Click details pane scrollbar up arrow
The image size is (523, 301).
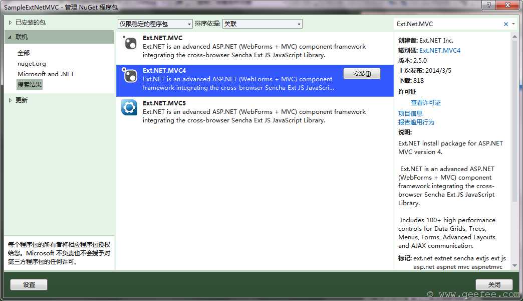coord(514,37)
